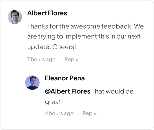The image size is (154, 130).
Task: Click the 7 hours ago timestamp
Action: pyautogui.click(x=41, y=59)
